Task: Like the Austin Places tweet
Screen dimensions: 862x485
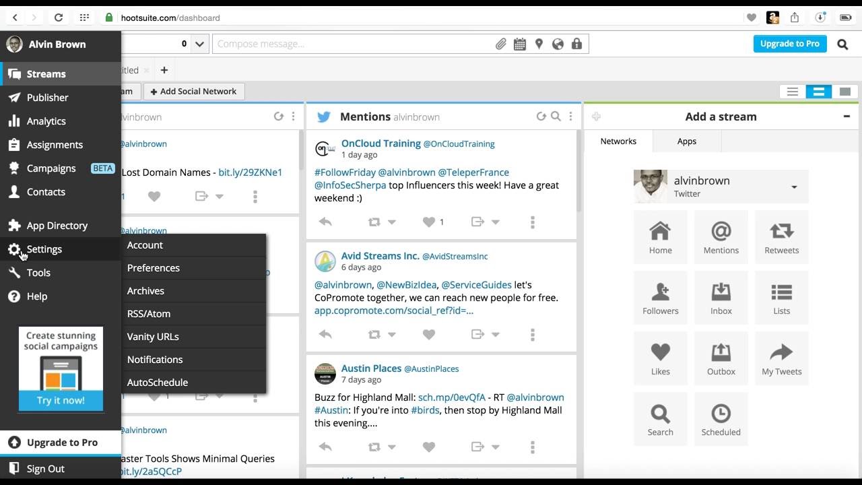Action: click(429, 447)
